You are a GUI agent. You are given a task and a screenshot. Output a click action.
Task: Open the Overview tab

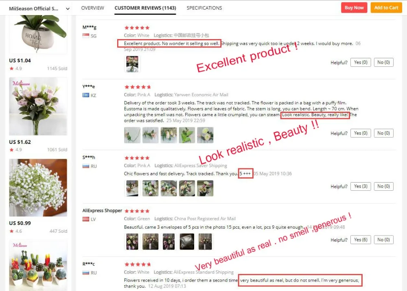(x=92, y=8)
